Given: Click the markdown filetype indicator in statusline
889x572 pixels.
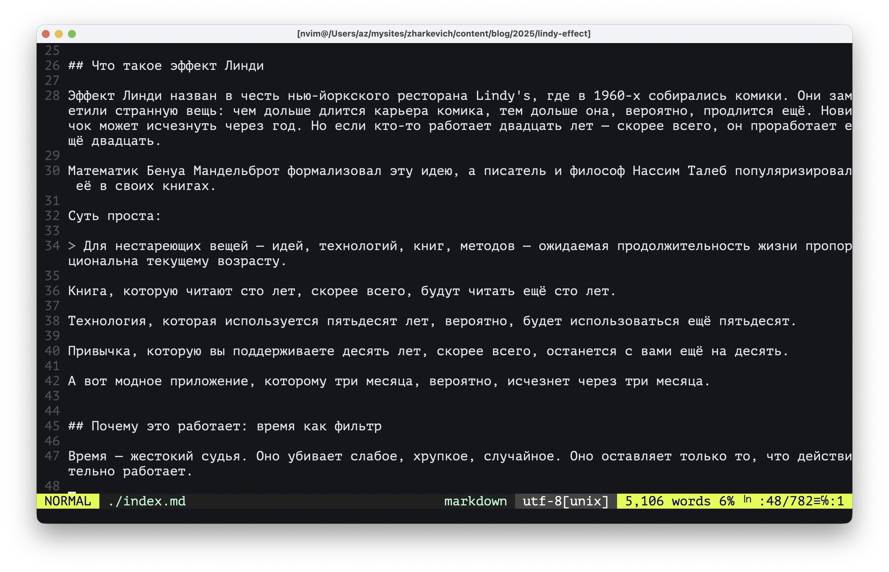Looking at the screenshot, I should point(476,501).
